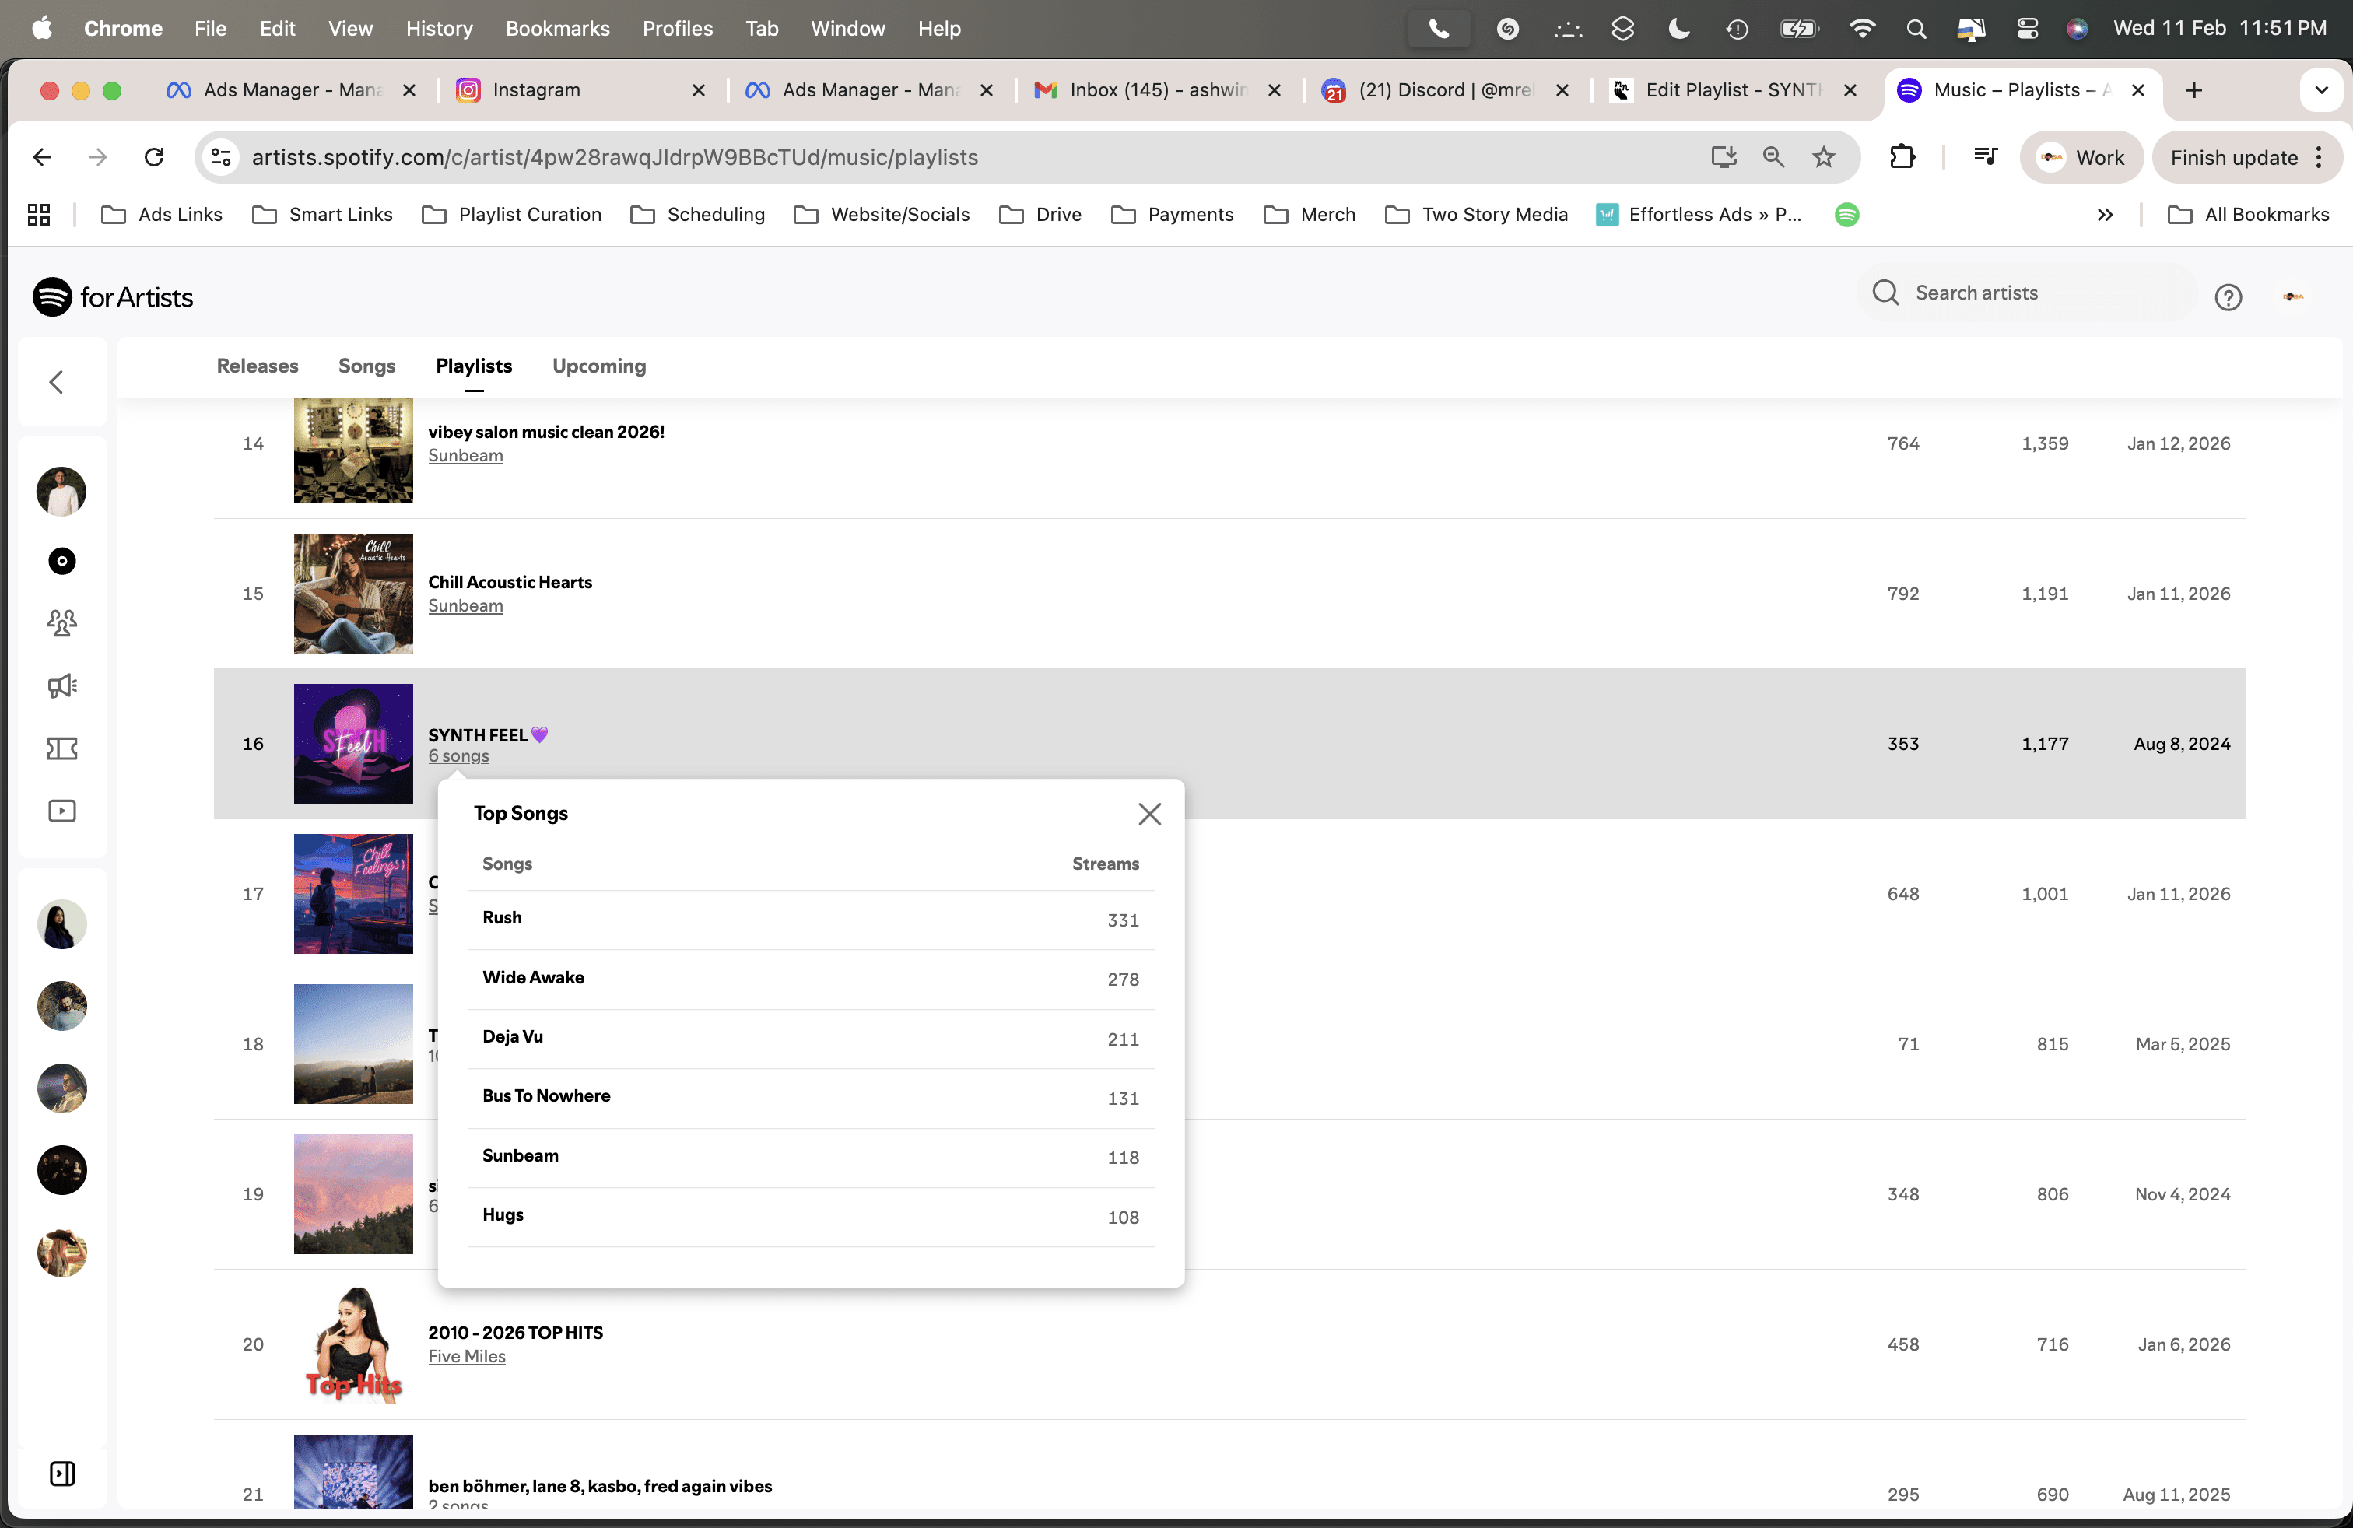
Task: Click the Five Miles song link
Action: [x=465, y=1356]
